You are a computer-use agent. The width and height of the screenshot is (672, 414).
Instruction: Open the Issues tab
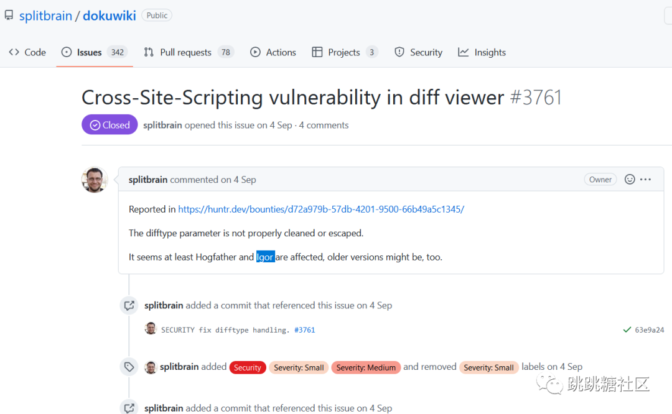(x=95, y=52)
